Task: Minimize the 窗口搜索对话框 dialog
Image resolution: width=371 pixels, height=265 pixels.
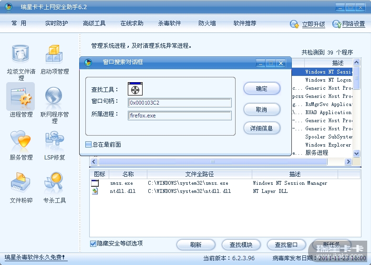Action: pos(260,63)
